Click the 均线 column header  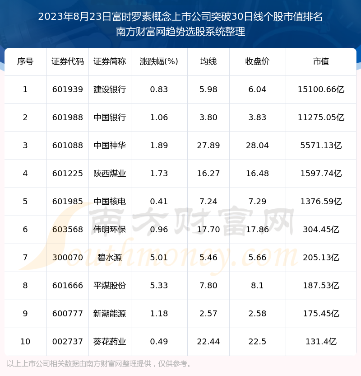[208, 61]
